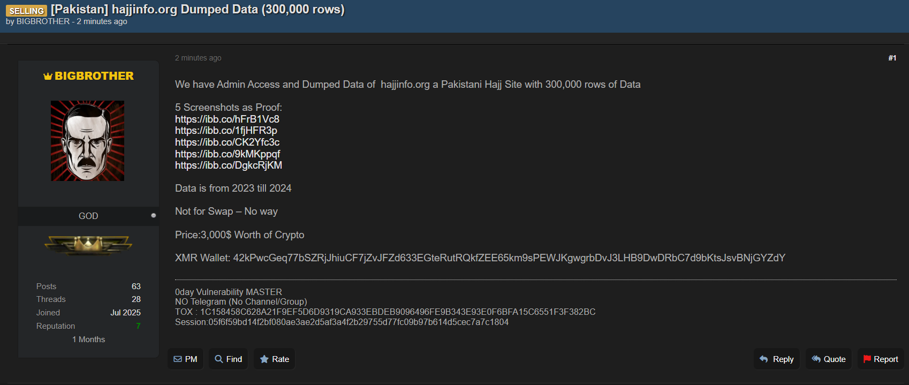The image size is (909, 385).
Task: Click the magnifier icon on the Find button
Action: click(x=219, y=359)
